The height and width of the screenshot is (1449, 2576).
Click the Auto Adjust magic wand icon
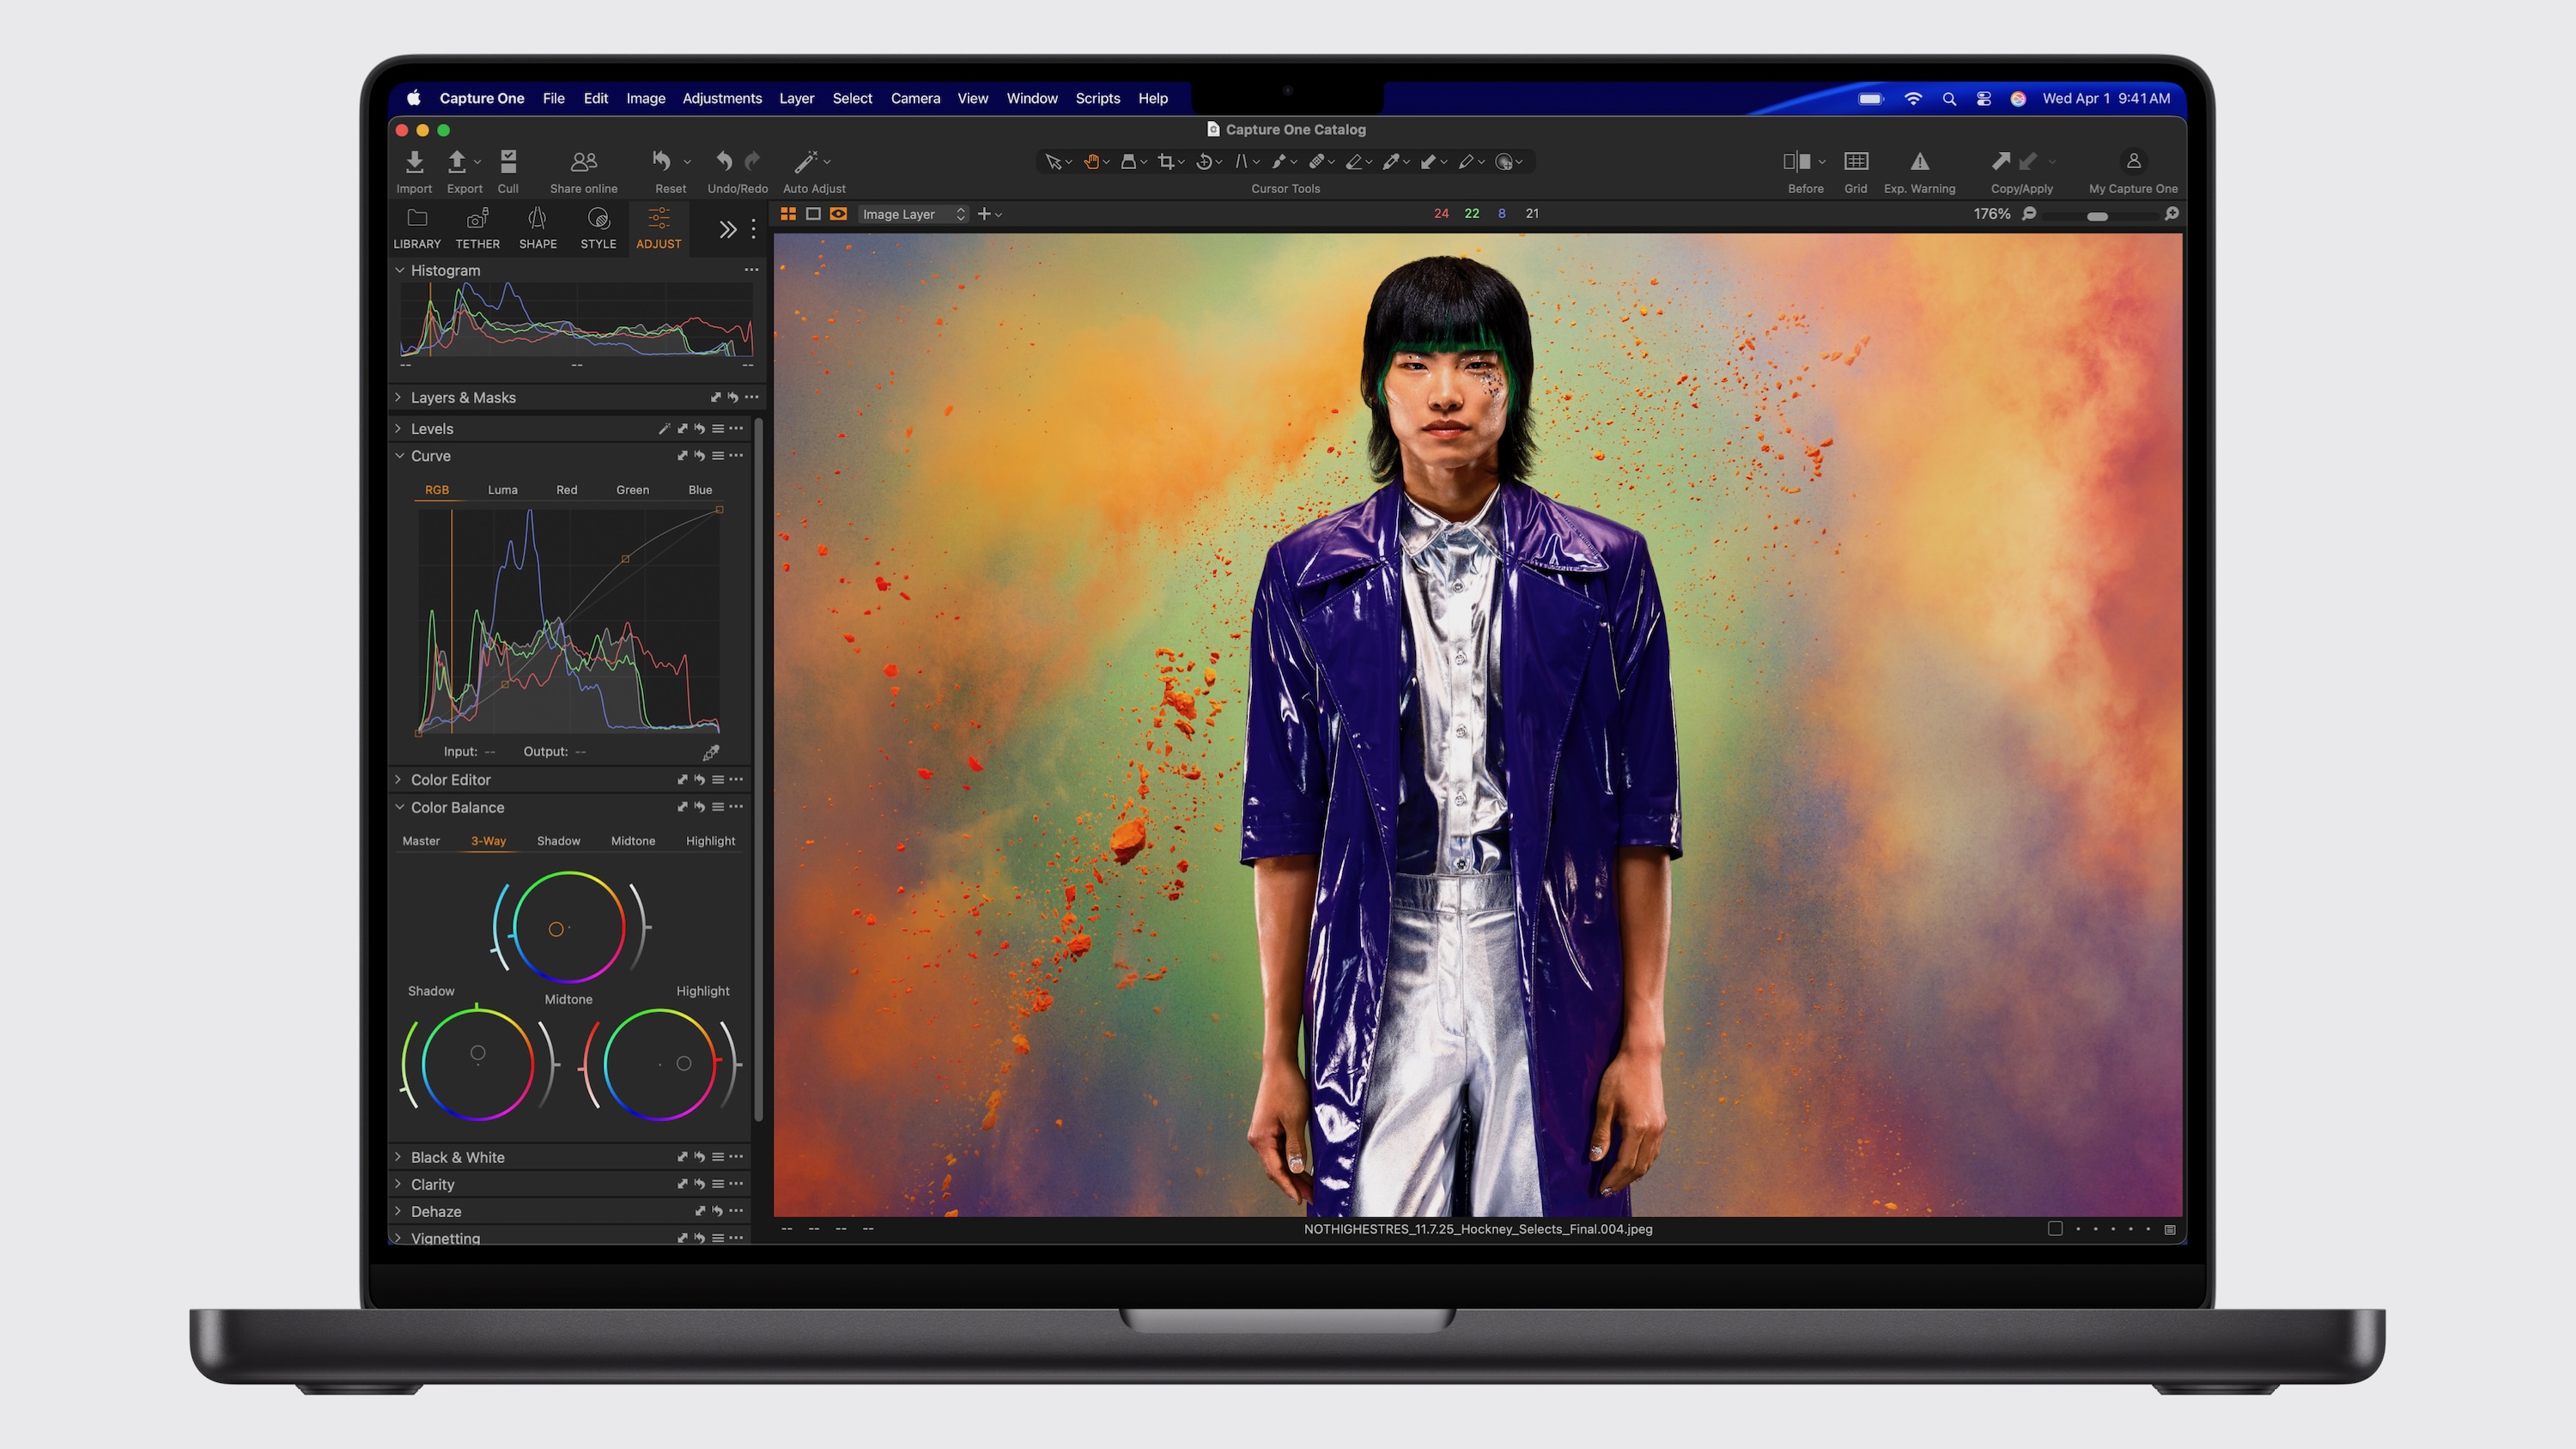click(808, 161)
